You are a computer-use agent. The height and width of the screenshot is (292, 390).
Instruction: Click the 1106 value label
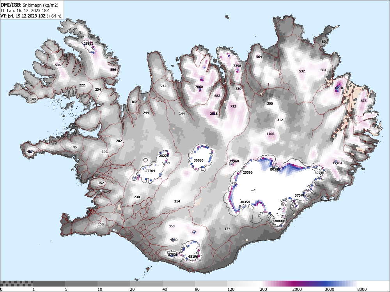coord(270,134)
